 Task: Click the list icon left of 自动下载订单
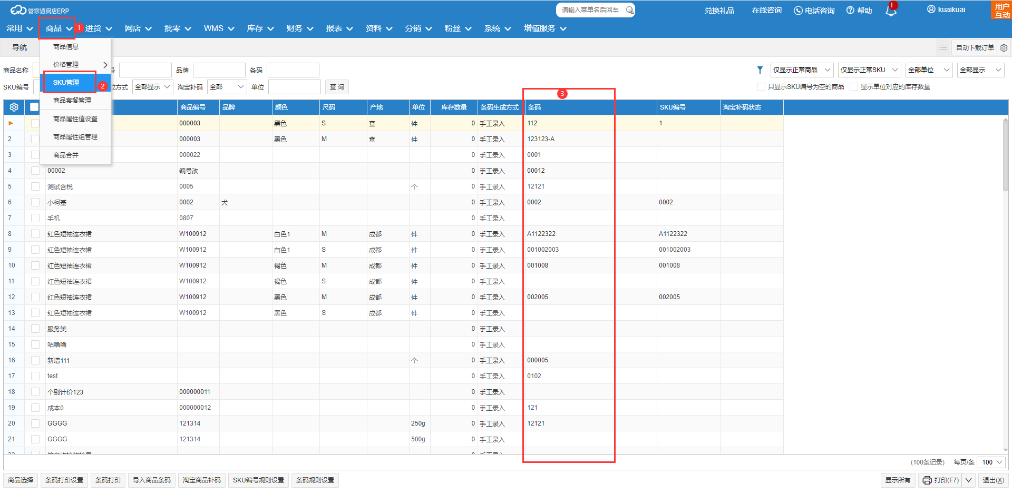[x=942, y=48]
